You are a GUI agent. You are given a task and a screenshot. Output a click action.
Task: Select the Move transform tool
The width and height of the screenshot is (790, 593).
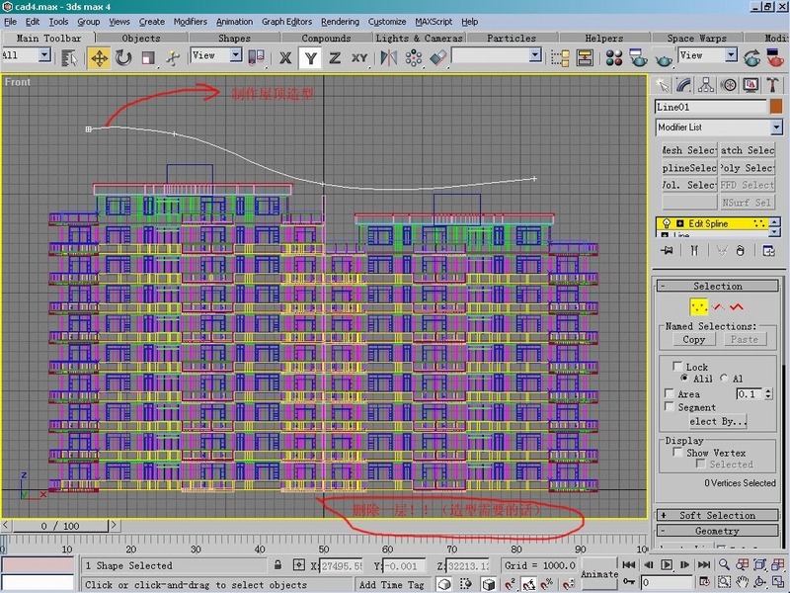[x=99, y=57]
